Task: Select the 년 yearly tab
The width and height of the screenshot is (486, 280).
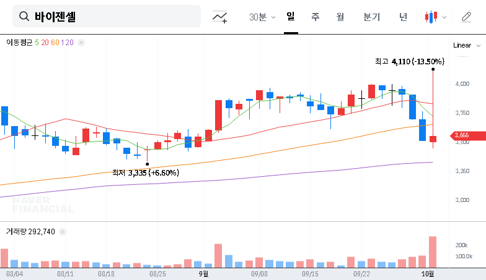Action: (403, 17)
